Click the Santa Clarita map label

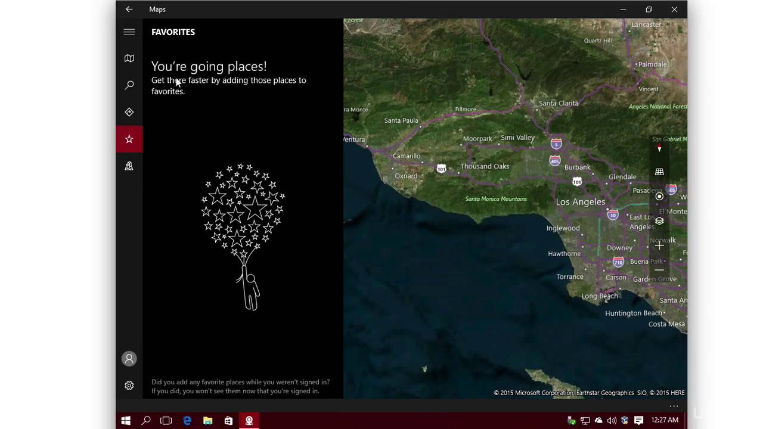click(559, 103)
